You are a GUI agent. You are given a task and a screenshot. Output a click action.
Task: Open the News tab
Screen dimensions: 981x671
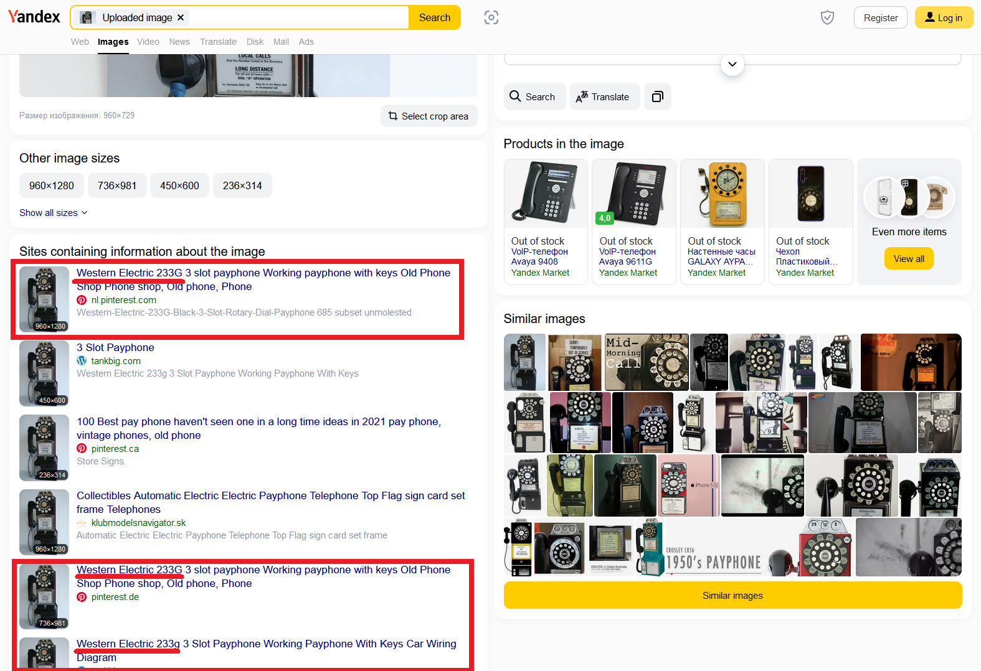click(x=179, y=42)
